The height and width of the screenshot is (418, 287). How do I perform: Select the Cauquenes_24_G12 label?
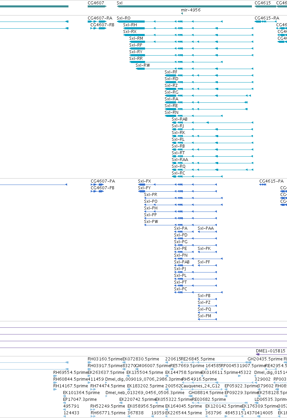pos(200,386)
